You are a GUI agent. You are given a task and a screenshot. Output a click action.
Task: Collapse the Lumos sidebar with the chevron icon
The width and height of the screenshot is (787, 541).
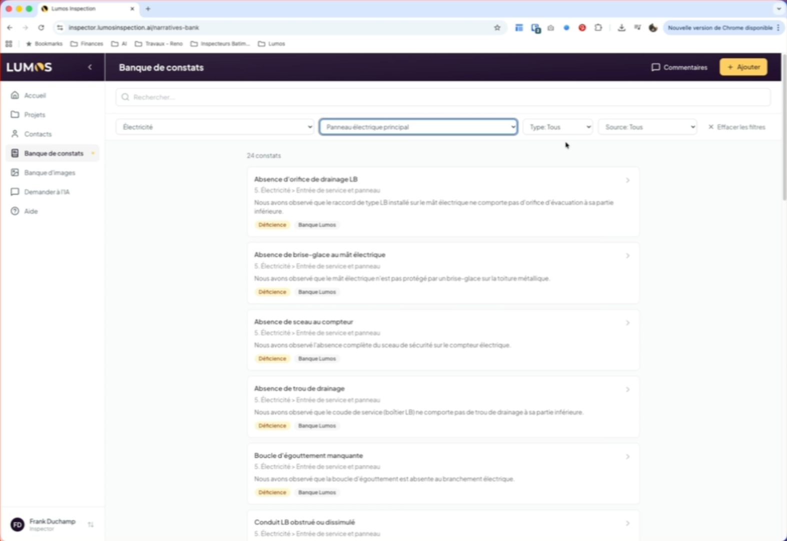90,67
